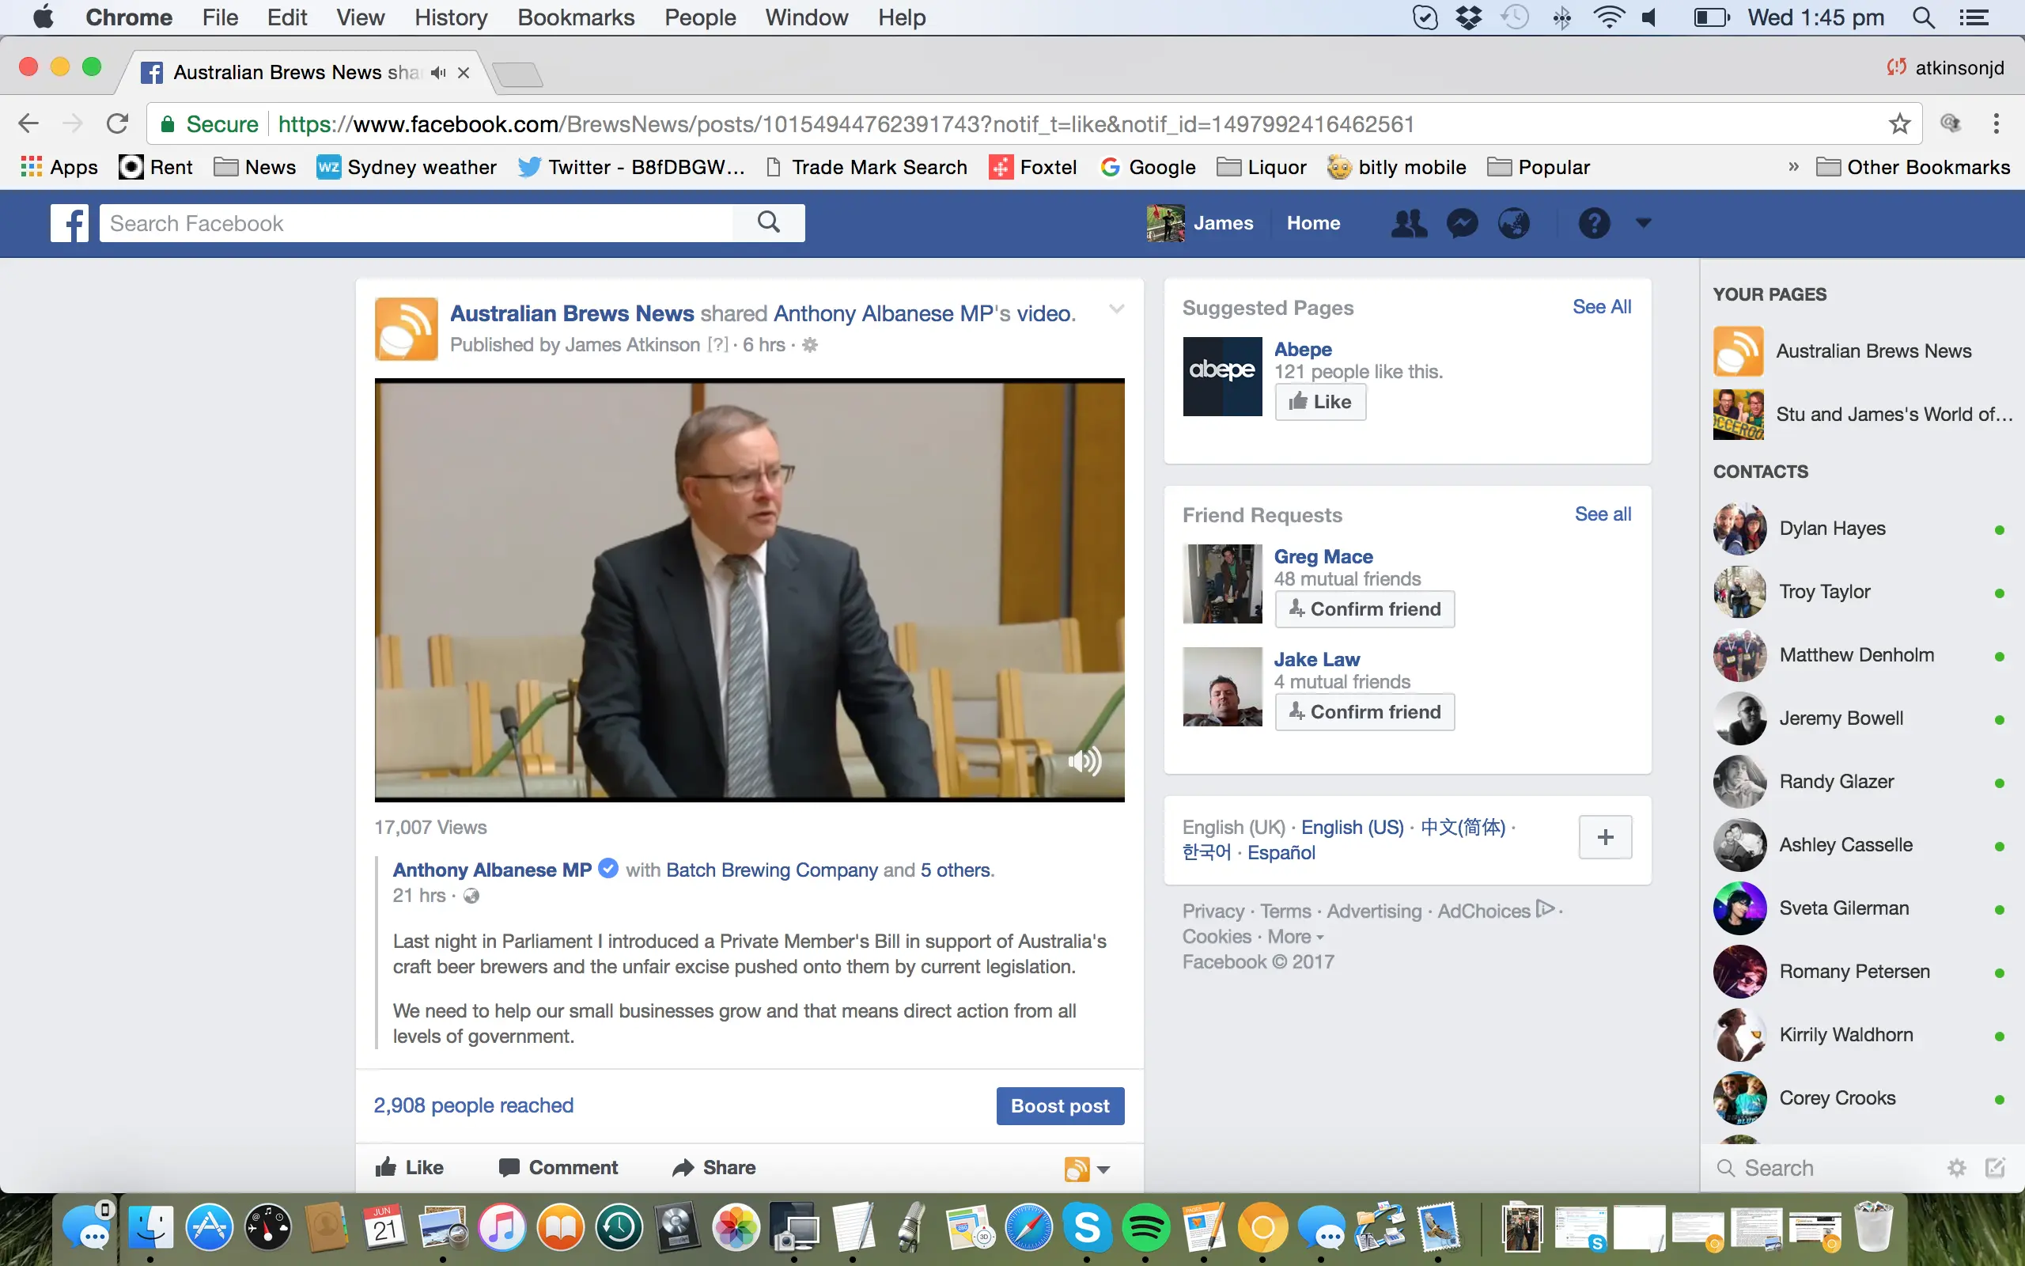Open the Bookmarks menu

point(576,17)
